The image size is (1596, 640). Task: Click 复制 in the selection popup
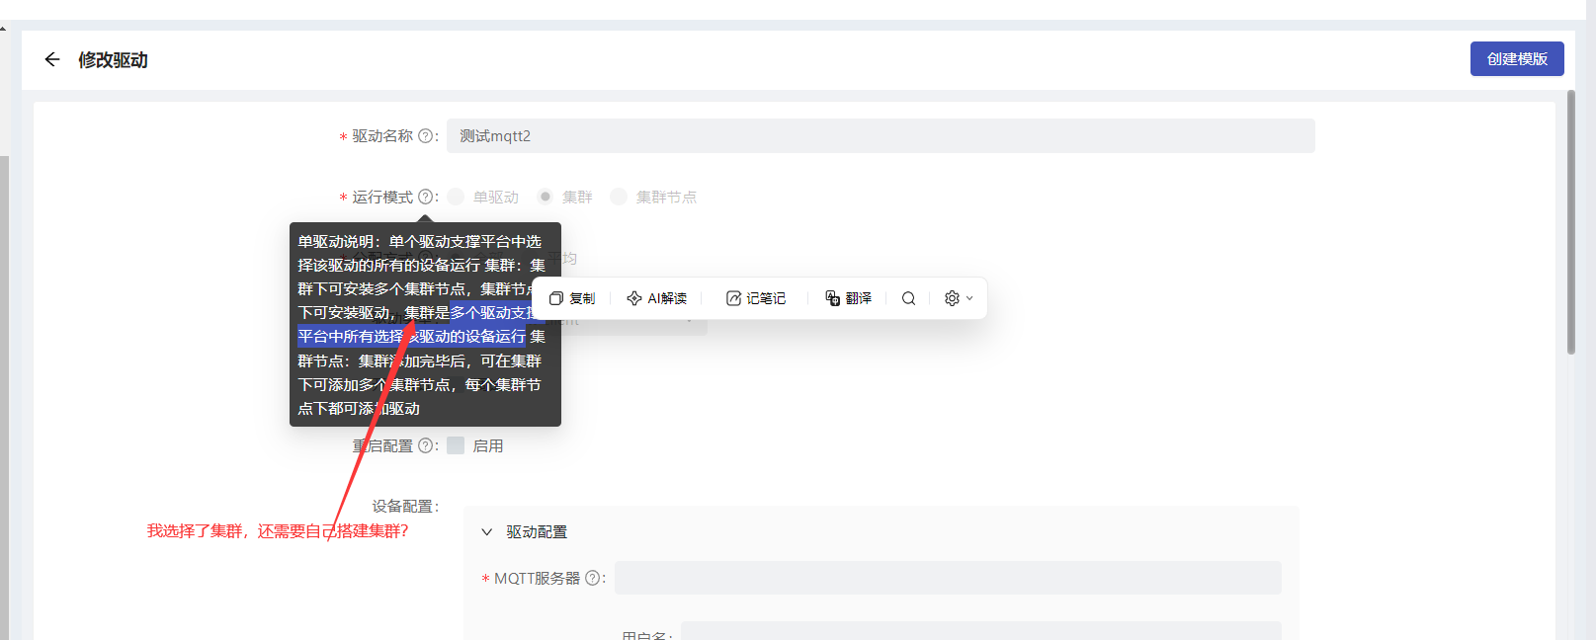pyautogui.click(x=572, y=298)
